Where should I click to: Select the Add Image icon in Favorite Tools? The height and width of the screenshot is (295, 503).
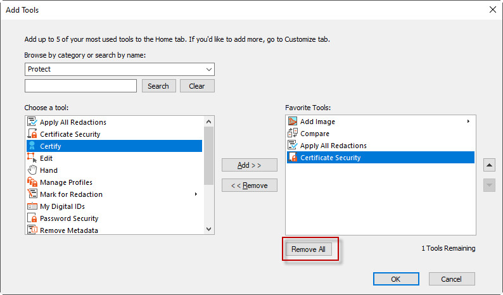click(x=293, y=122)
